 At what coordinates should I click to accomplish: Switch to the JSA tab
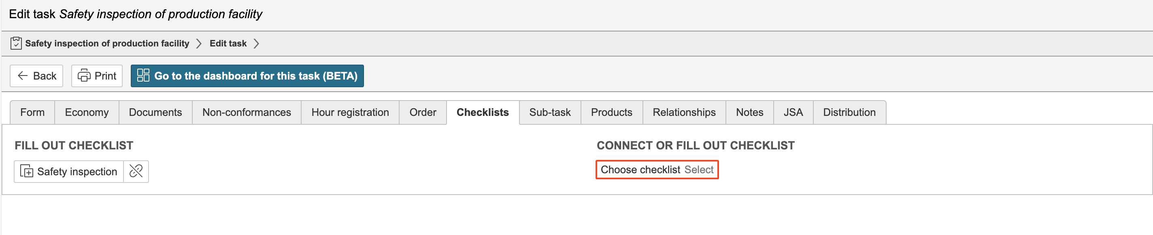pyautogui.click(x=793, y=113)
